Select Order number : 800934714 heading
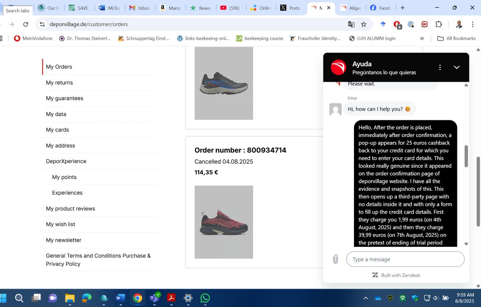Screen dimensions: 481x307 (x=240, y=150)
